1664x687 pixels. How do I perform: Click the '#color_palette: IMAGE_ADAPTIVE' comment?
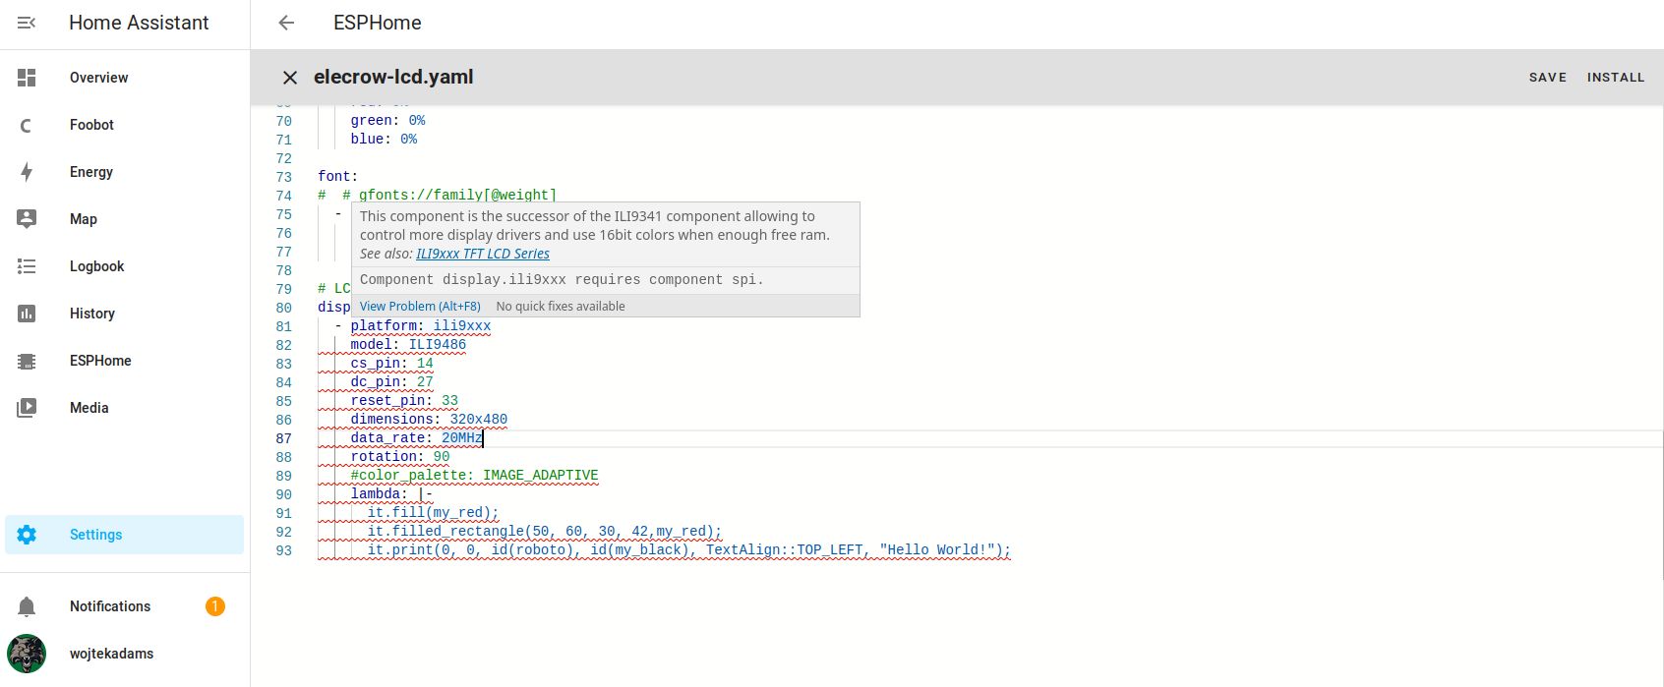point(474,476)
